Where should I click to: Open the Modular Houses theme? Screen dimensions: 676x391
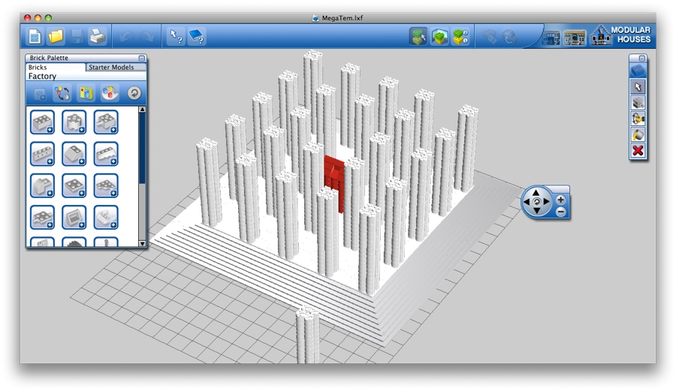click(x=621, y=35)
